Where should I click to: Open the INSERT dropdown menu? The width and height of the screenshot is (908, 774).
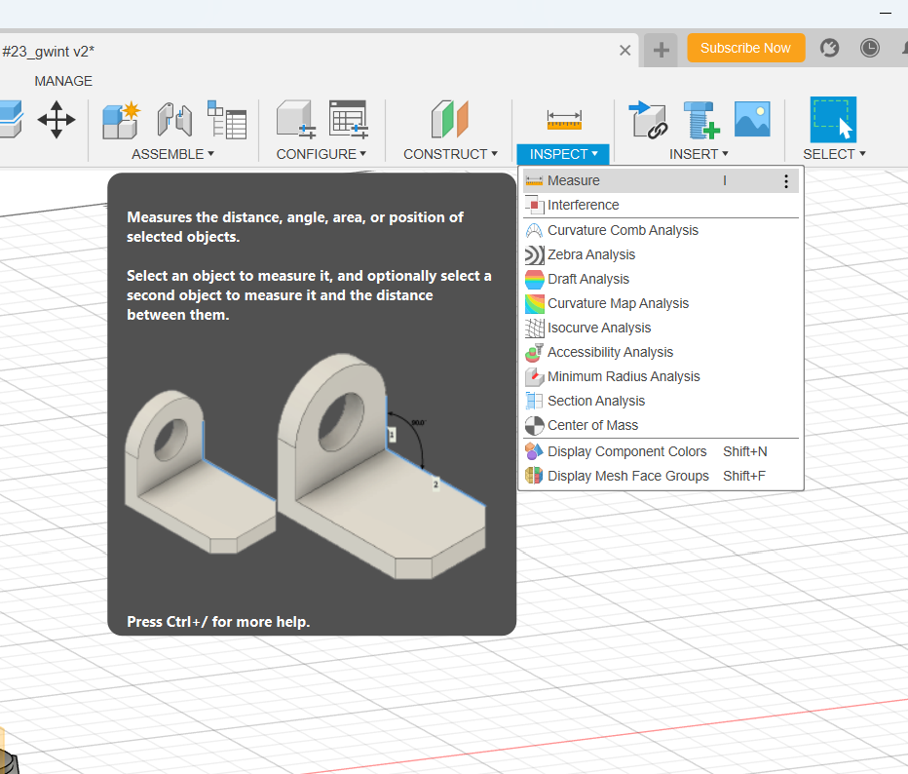pyautogui.click(x=699, y=154)
